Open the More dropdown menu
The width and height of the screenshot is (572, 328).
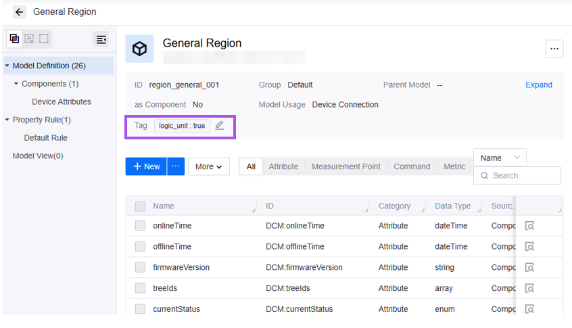(x=208, y=166)
